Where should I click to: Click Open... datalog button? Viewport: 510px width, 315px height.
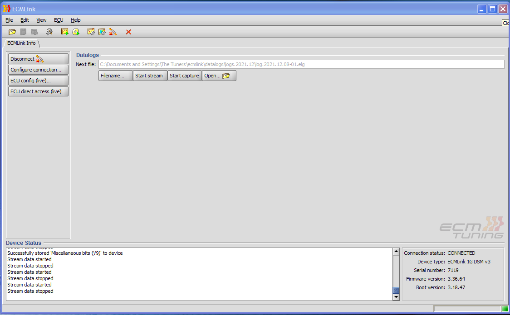(x=219, y=76)
